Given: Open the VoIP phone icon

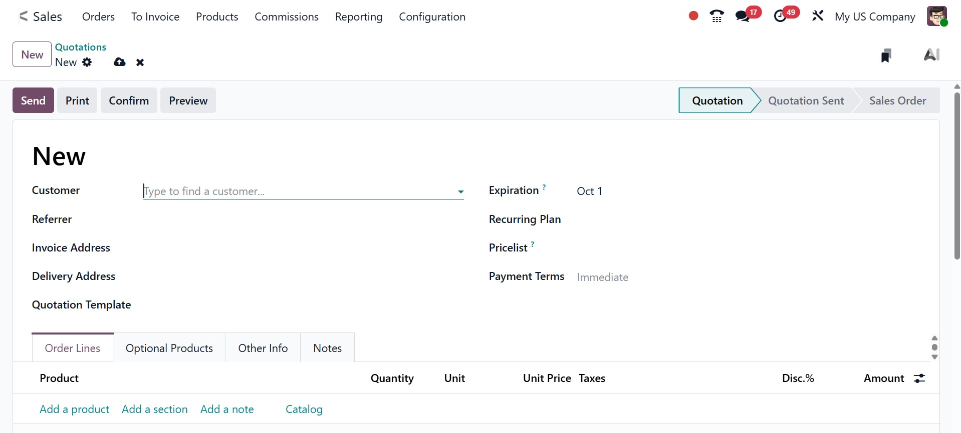Looking at the screenshot, I should [716, 16].
